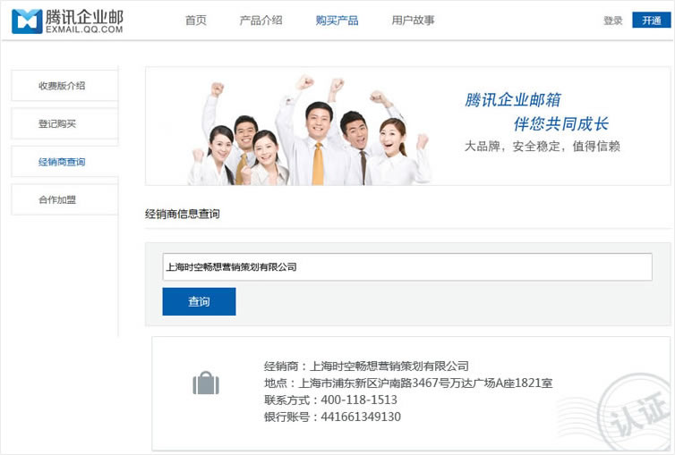Click the dealer name 上海时空畅想营销策划有限公司 result line
Image resolution: width=675 pixels, height=455 pixels.
pyautogui.click(x=366, y=367)
